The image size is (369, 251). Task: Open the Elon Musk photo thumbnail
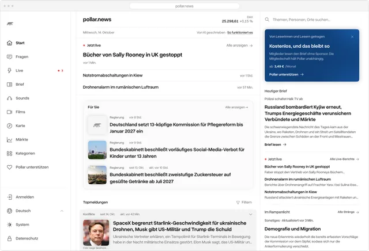point(96,233)
